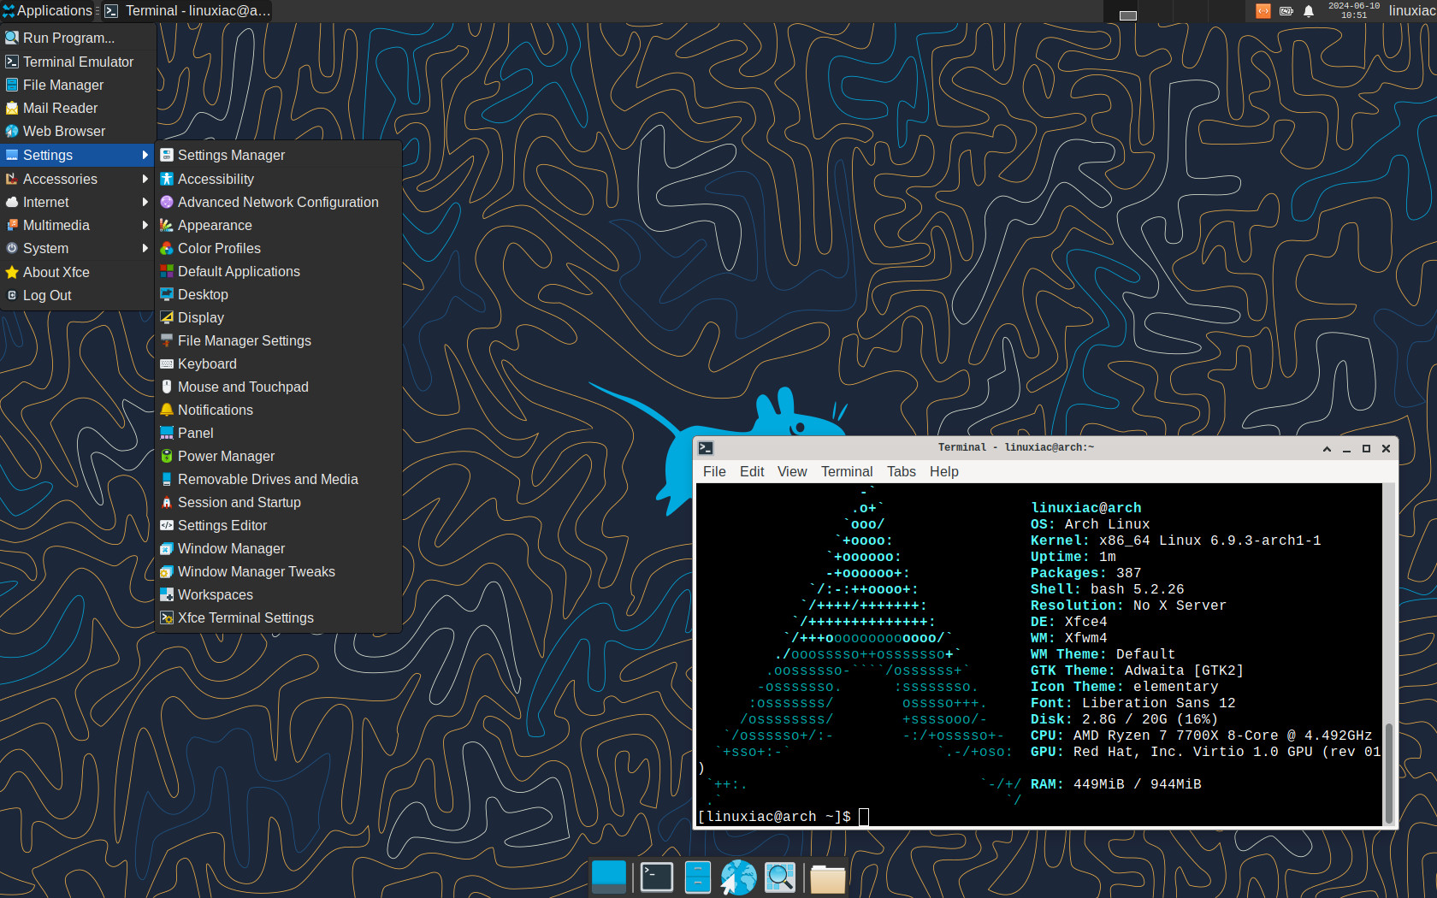The width and height of the screenshot is (1437, 898).
Task: Click the Keyboard icon in Settings submenu
Action: [x=167, y=363]
